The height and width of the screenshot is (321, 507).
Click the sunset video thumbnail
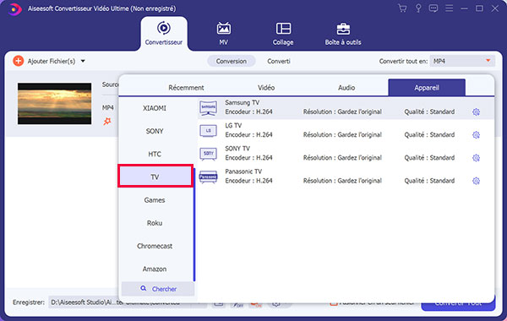[54, 103]
